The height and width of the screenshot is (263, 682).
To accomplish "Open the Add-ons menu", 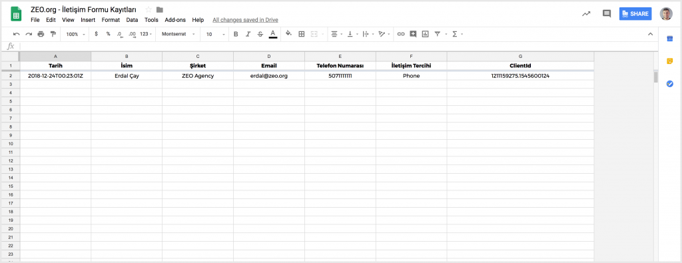I will pyautogui.click(x=175, y=20).
